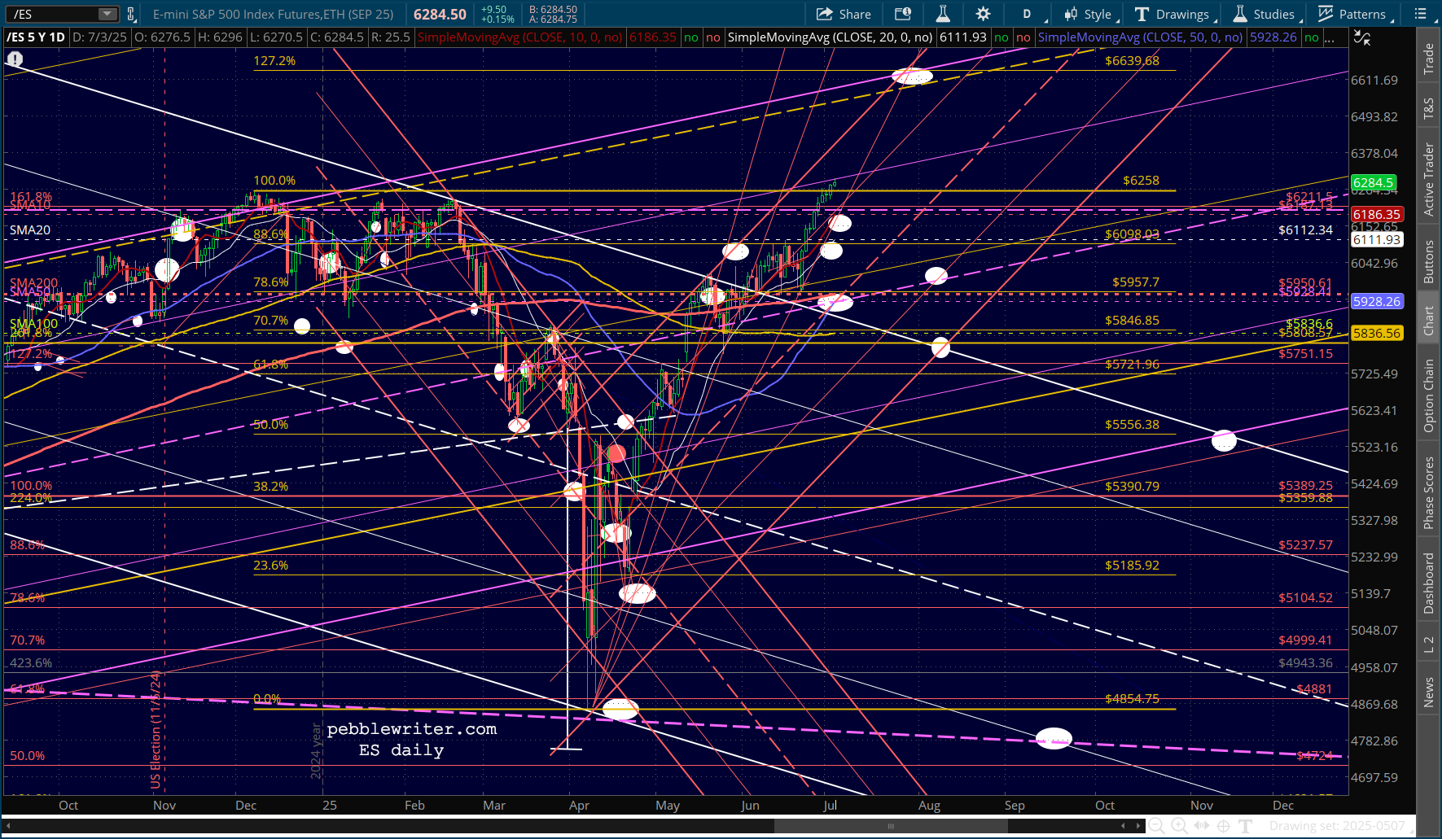This screenshot has height=839, width=1442.
Task: Click the blue 5928.26 SMA price bubble
Action: click(1377, 302)
